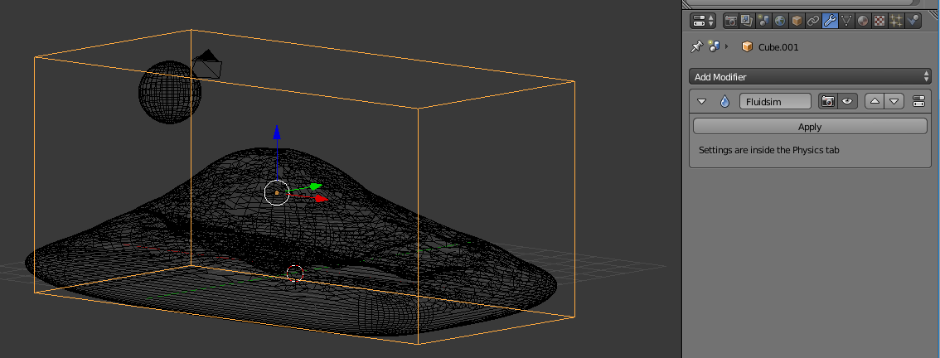
Task: Click the Fluidsim modifier name field
Action: pyautogui.click(x=775, y=101)
